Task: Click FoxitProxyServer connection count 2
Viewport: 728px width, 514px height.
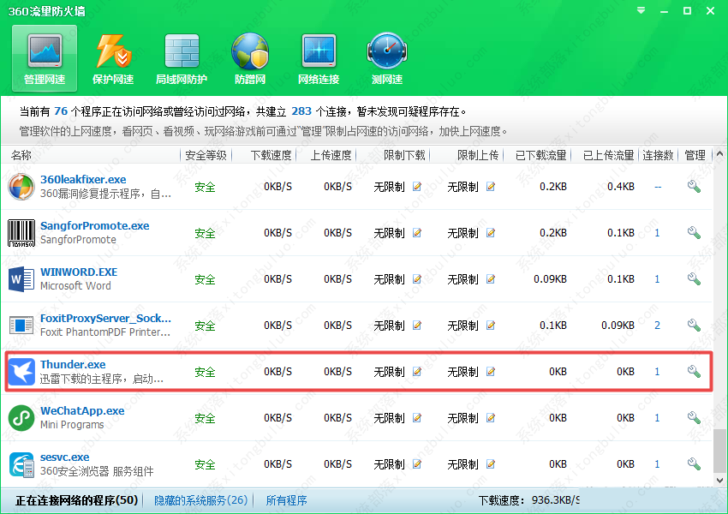Action: click(657, 326)
